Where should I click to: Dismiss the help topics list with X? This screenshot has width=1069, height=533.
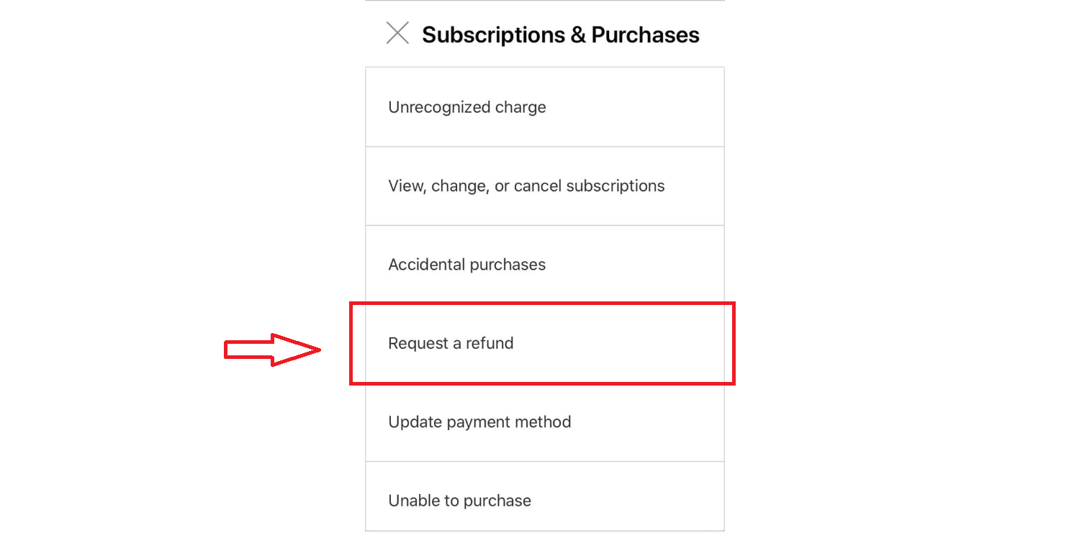pyautogui.click(x=397, y=33)
